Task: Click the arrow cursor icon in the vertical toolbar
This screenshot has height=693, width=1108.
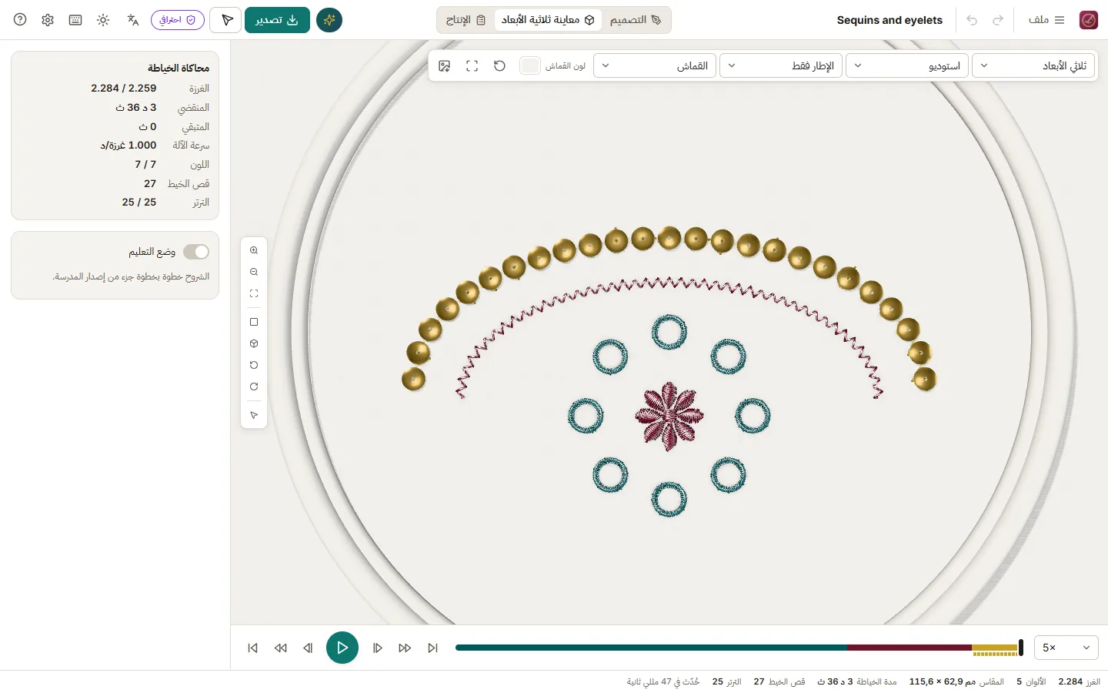Action: (254, 415)
